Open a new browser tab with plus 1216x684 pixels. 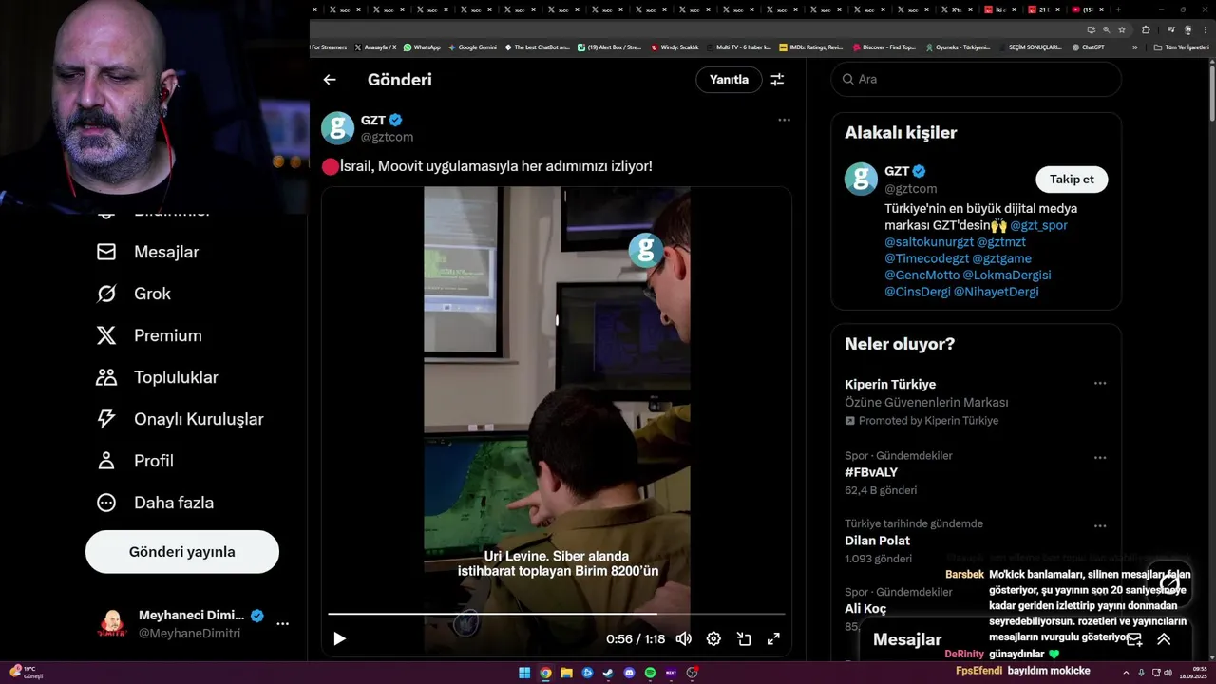tap(1119, 9)
